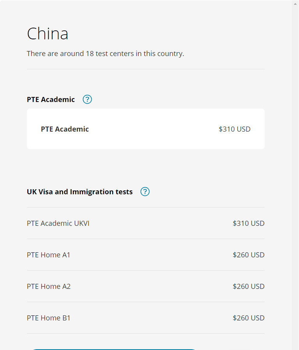Click the $260 USD price for PTE Home B1
The height and width of the screenshot is (350, 299).
tap(248, 318)
